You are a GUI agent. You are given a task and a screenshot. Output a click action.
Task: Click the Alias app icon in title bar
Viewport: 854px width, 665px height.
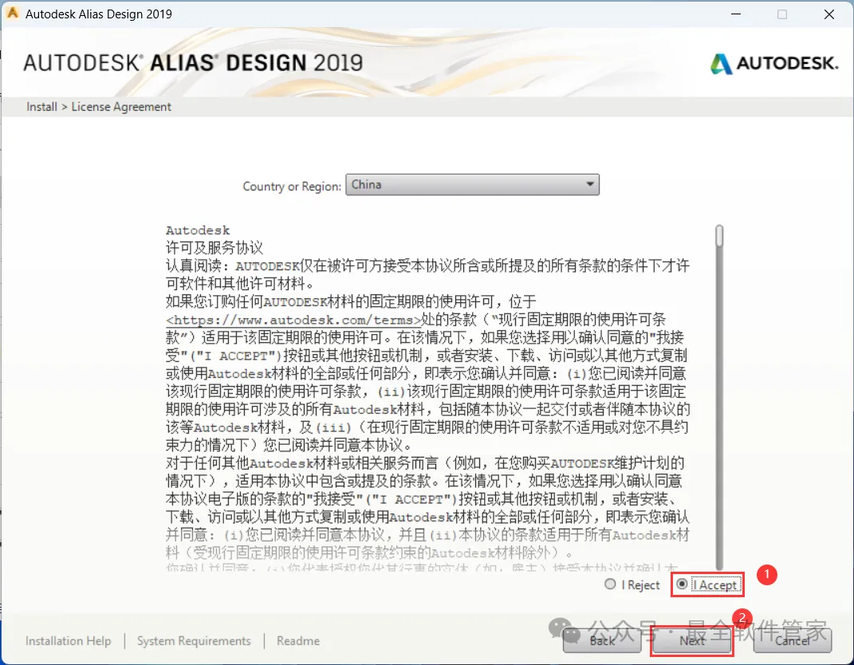[13, 13]
